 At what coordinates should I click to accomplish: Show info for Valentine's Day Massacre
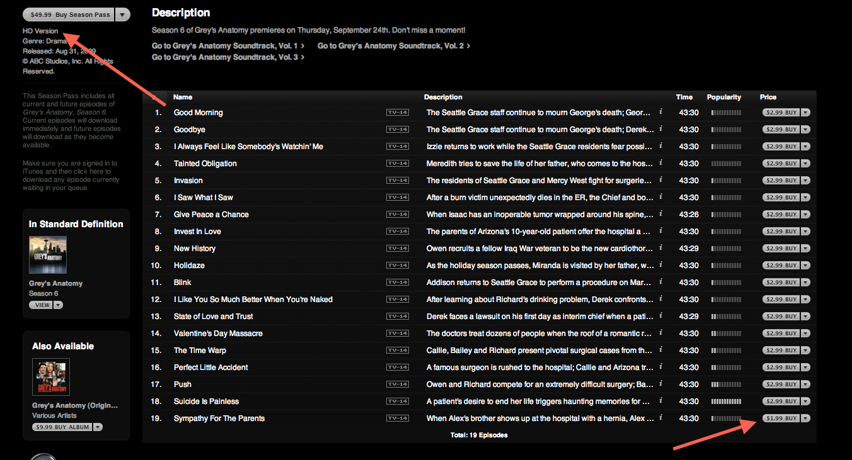pos(660,333)
